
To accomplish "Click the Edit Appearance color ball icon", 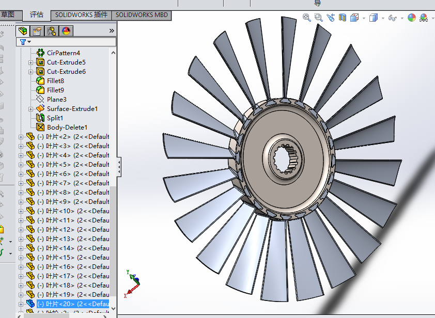I will [411, 18].
